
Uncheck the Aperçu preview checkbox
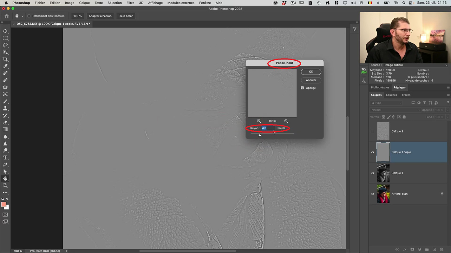click(302, 88)
